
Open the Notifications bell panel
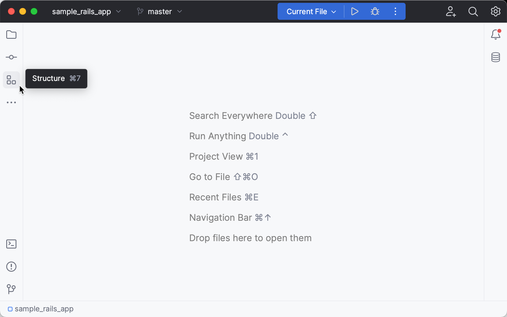coord(495,35)
